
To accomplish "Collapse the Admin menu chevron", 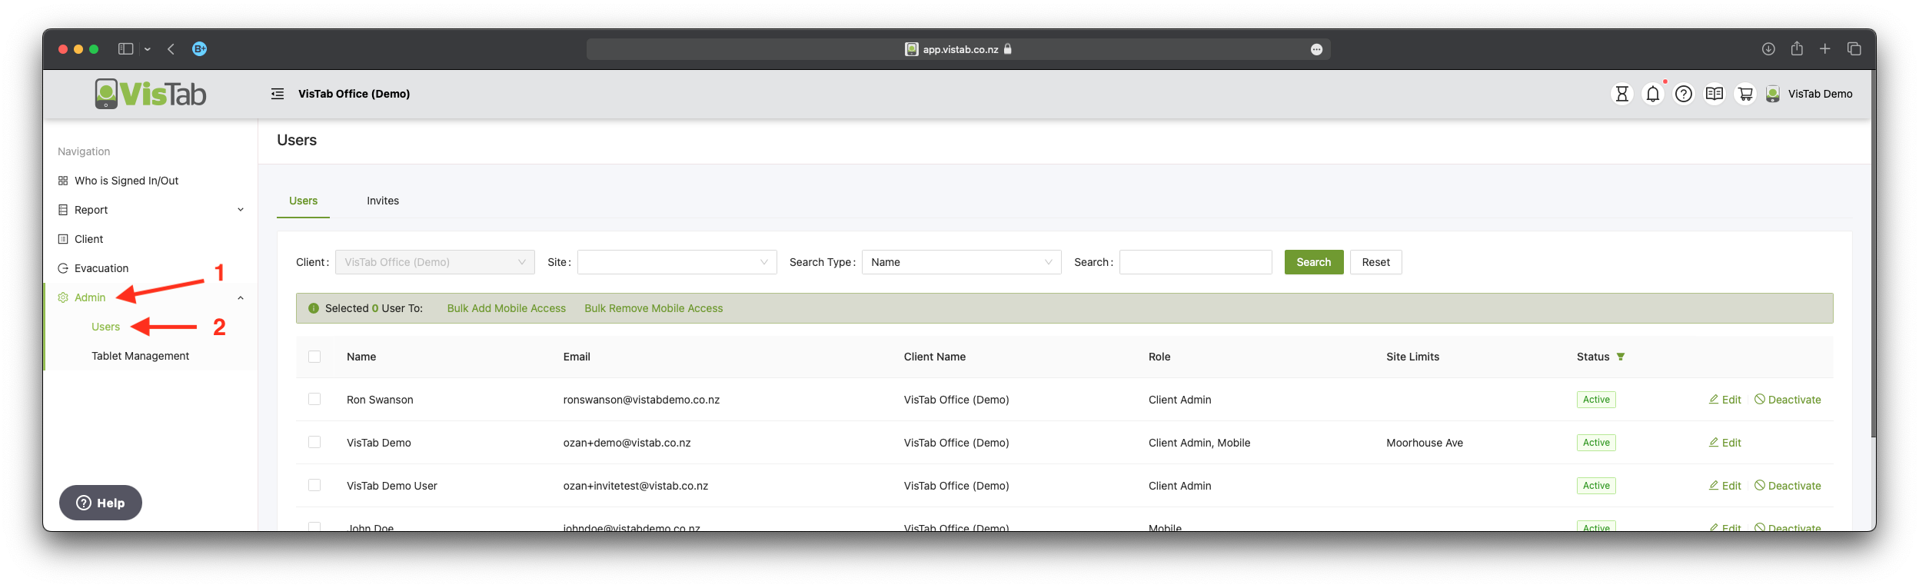I will coord(241,297).
